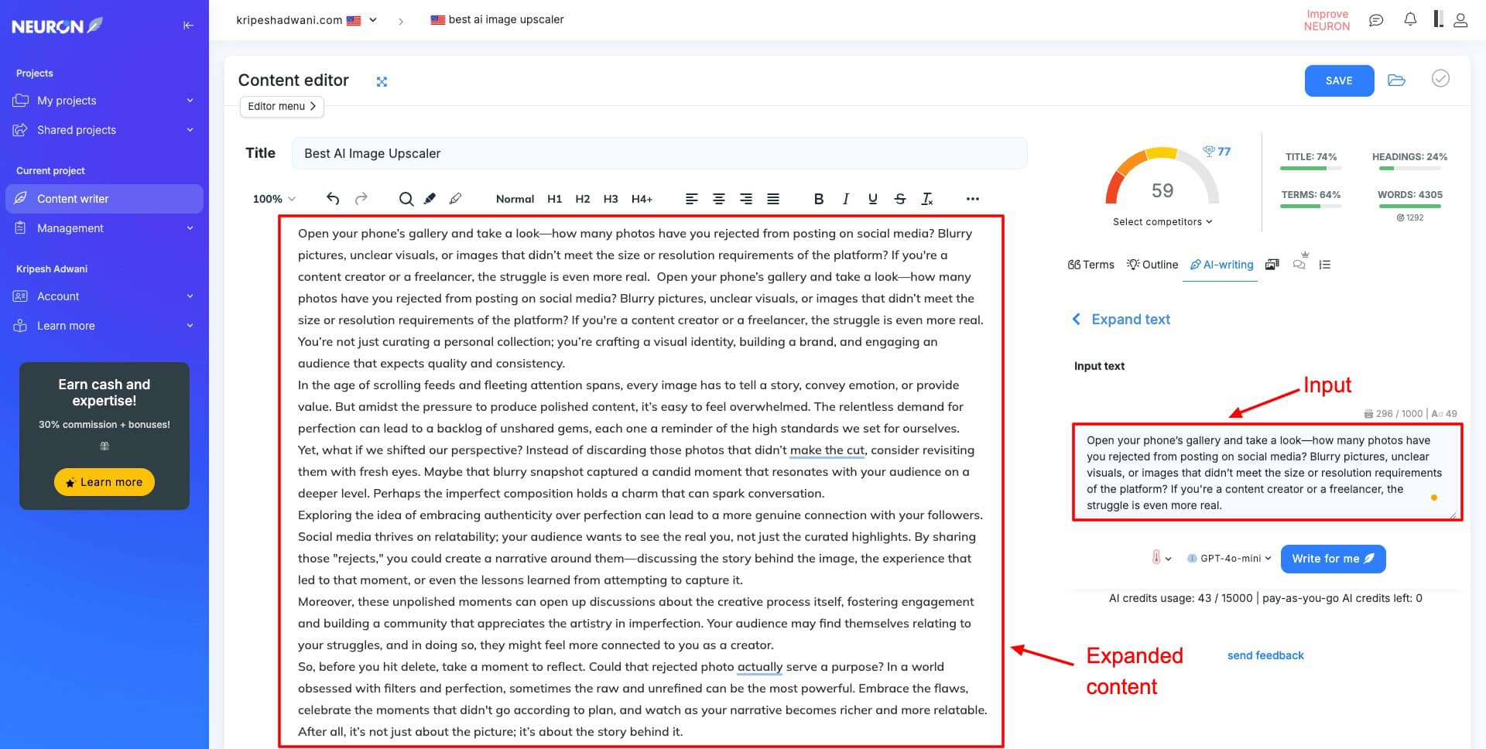
Task: Click the strikethrough formatting icon
Action: pyautogui.click(x=899, y=199)
